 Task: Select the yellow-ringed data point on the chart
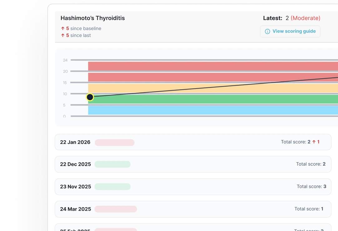(x=90, y=97)
